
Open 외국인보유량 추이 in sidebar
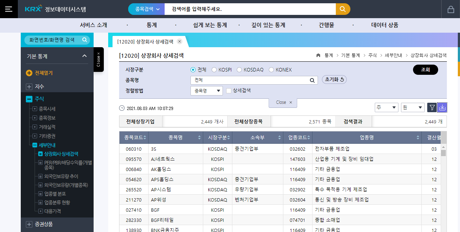click(61, 176)
